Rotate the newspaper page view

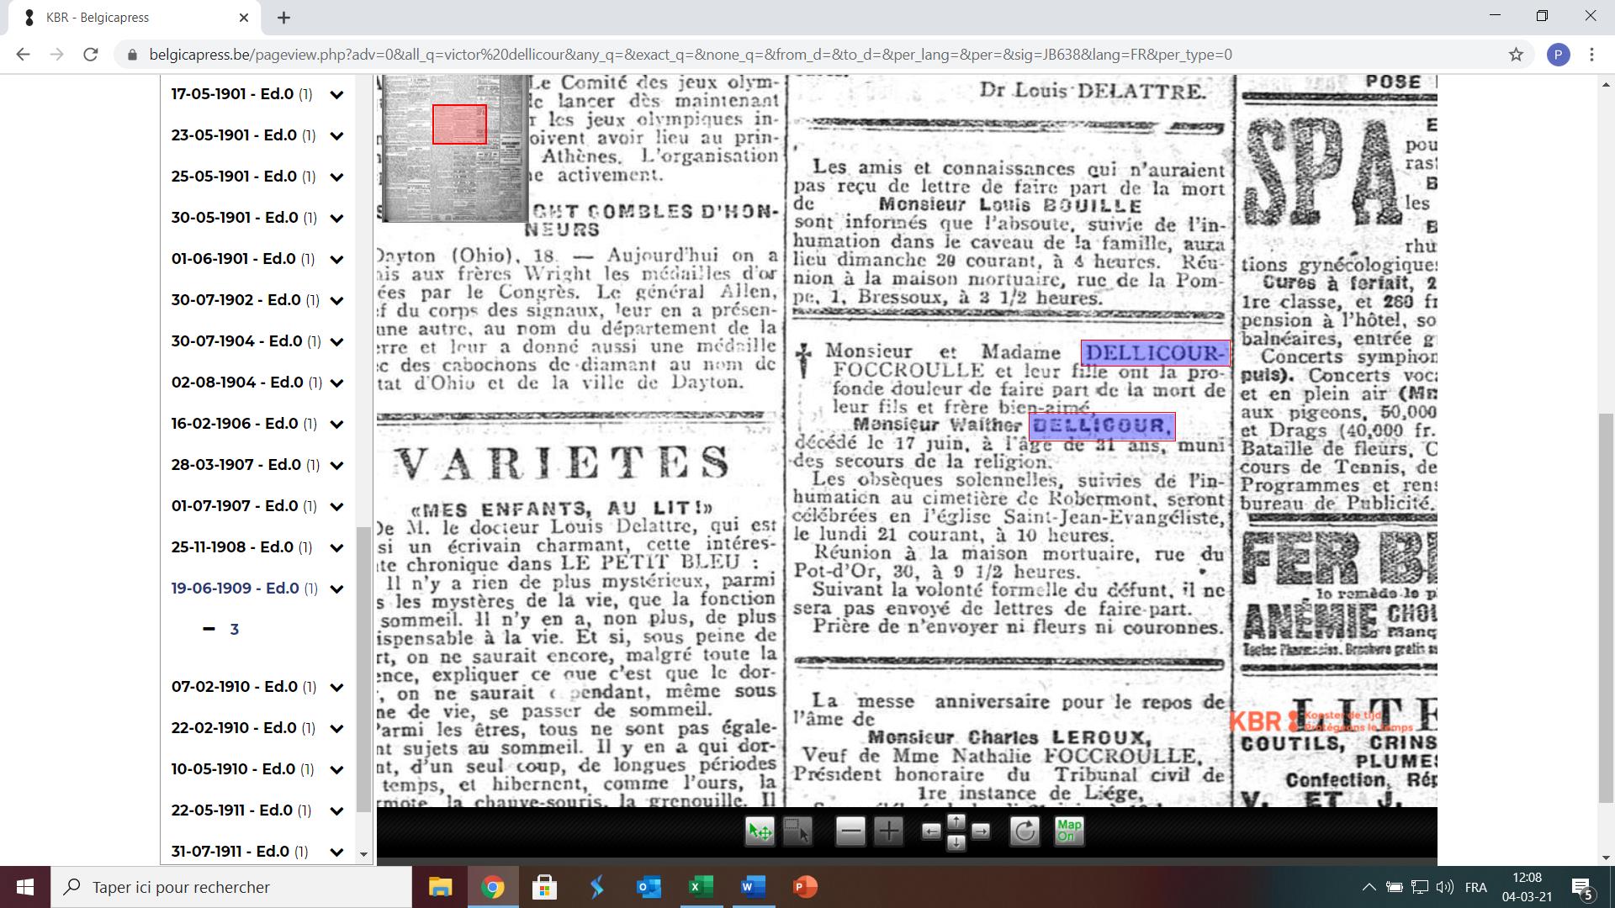tap(1025, 831)
